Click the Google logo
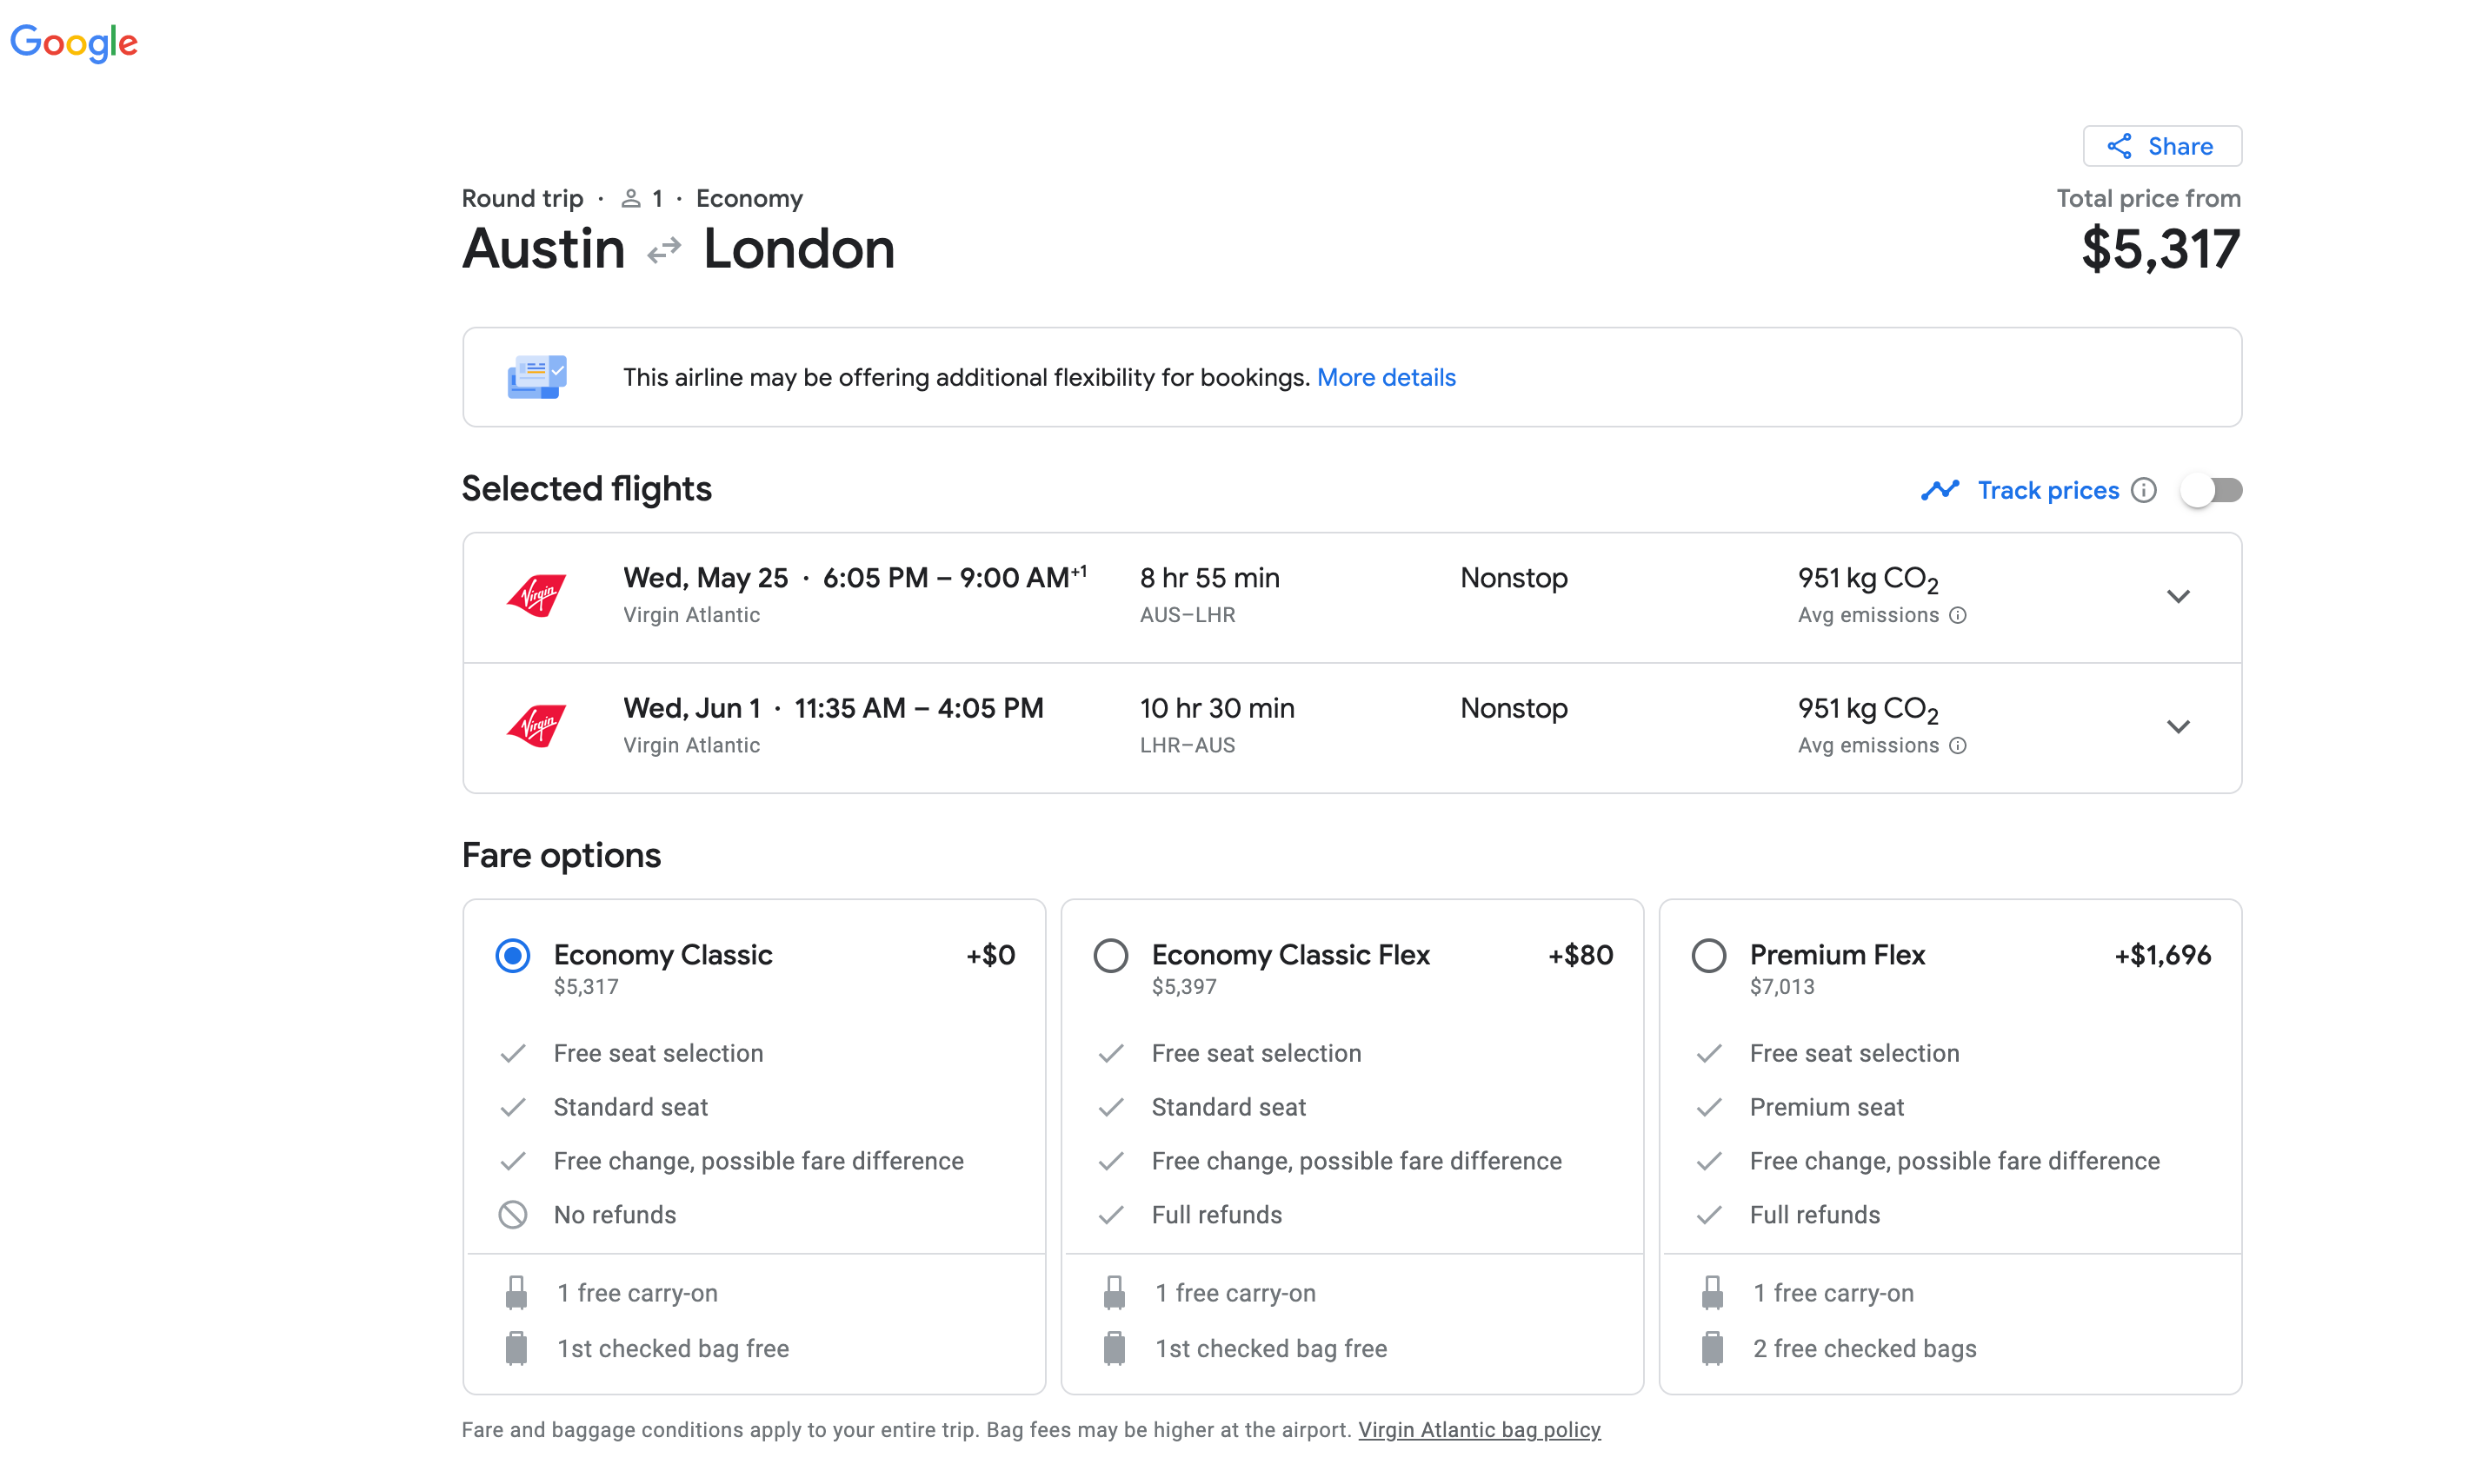 [x=73, y=42]
